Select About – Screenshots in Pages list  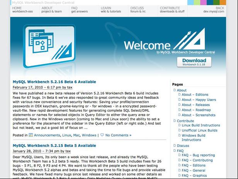(199, 115)
